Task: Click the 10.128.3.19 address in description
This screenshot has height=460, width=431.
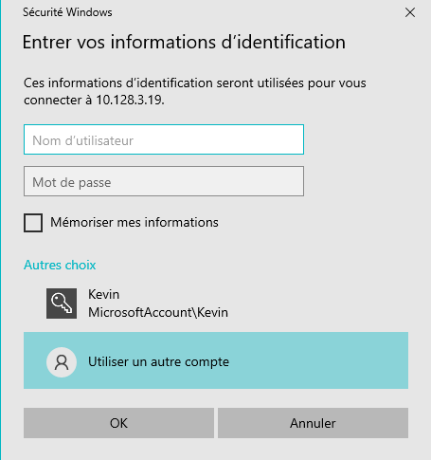Action: pos(131,101)
